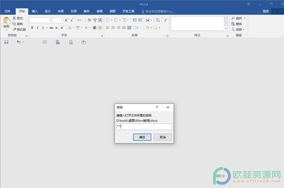
Task: Click the Enclose Characters (字) icon
Action: pos(100,28)
